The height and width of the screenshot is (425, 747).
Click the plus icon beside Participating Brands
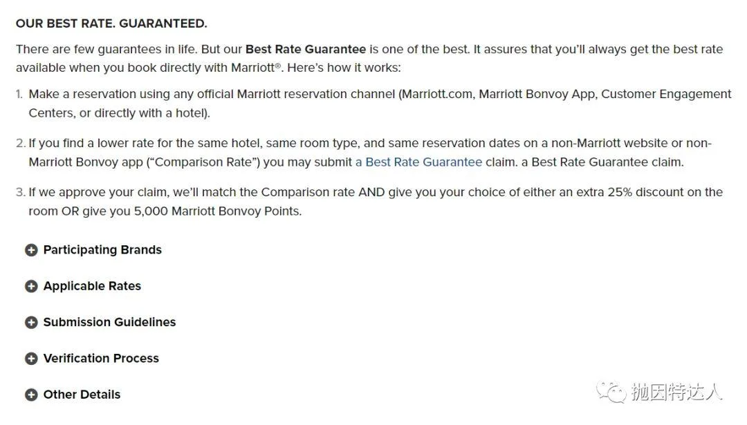tap(31, 250)
